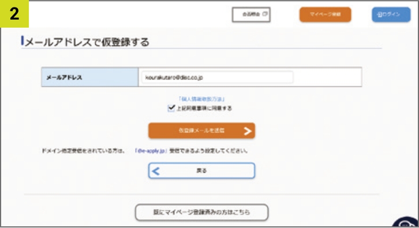Image resolution: width=419 pixels, height=228 pixels.
Task: Click 既にマイページ登録済みの方はこちら button
Action: click(201, 212)
